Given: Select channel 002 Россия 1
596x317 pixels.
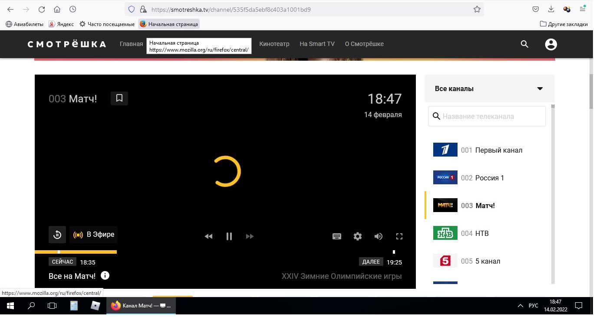Looking at the screenshot, I should (488, 178).
